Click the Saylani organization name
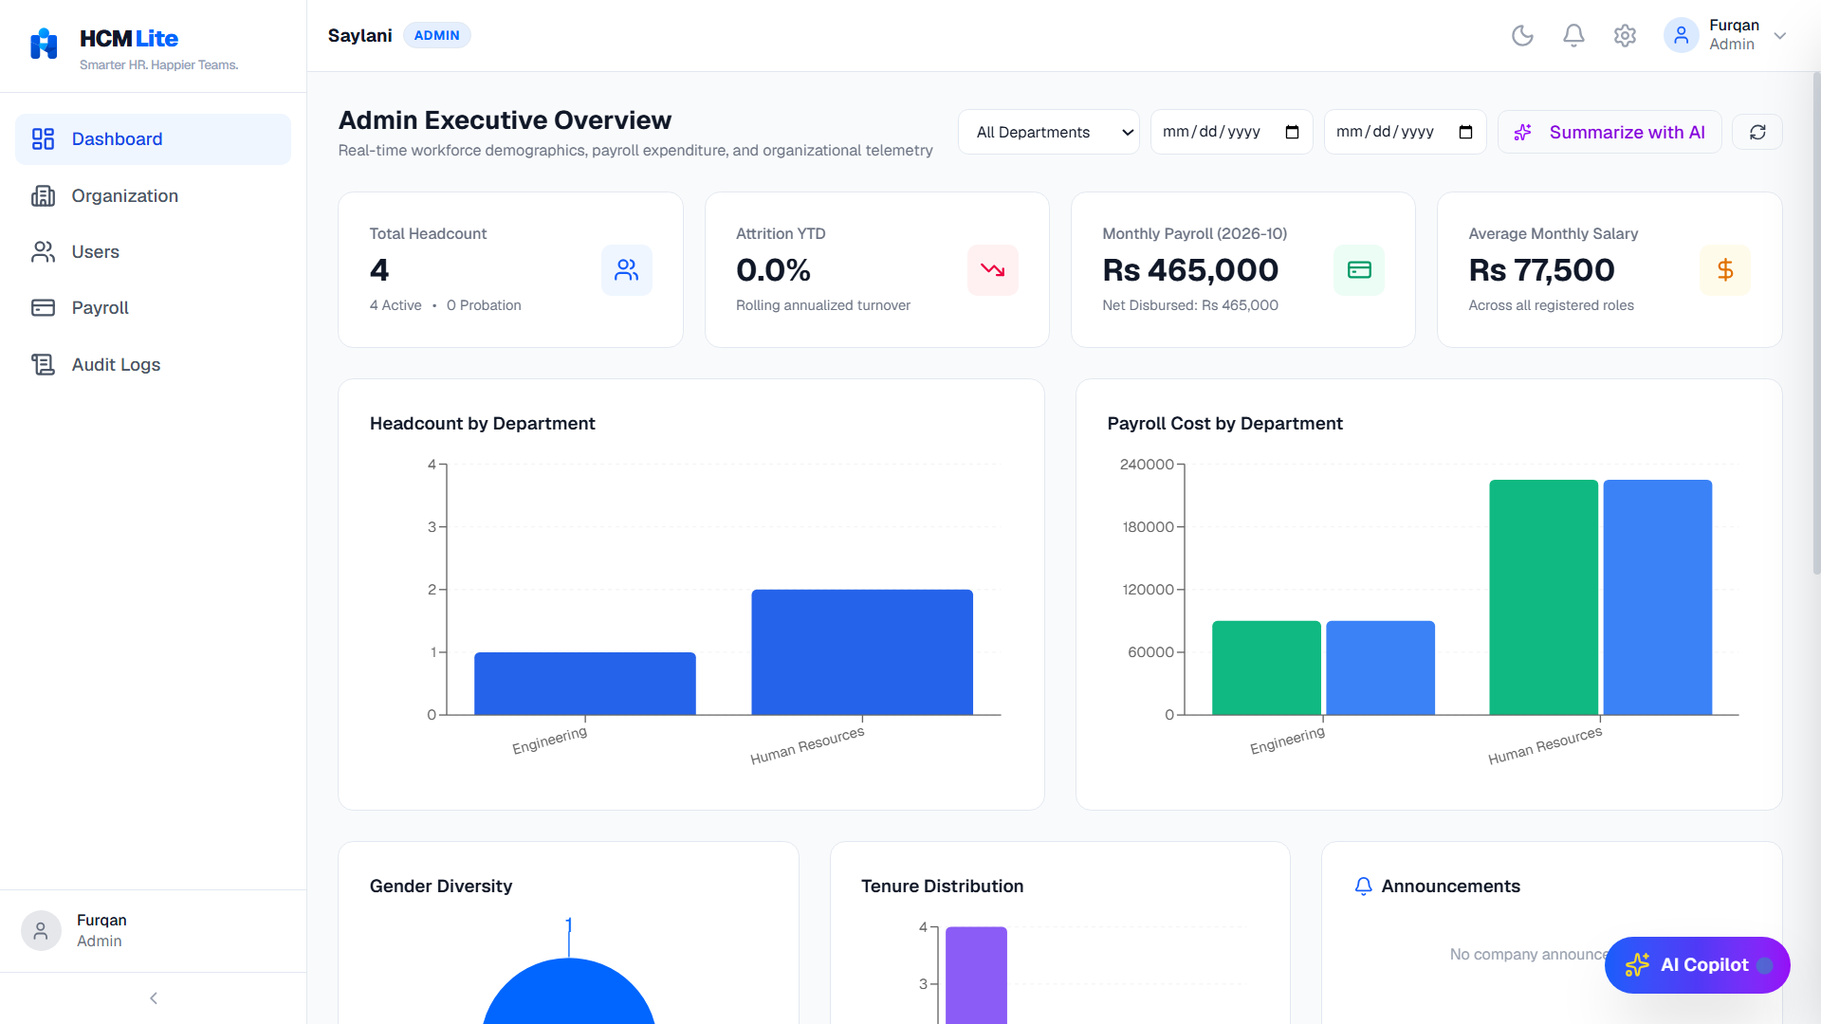1821x1024 pixels. 359,35
